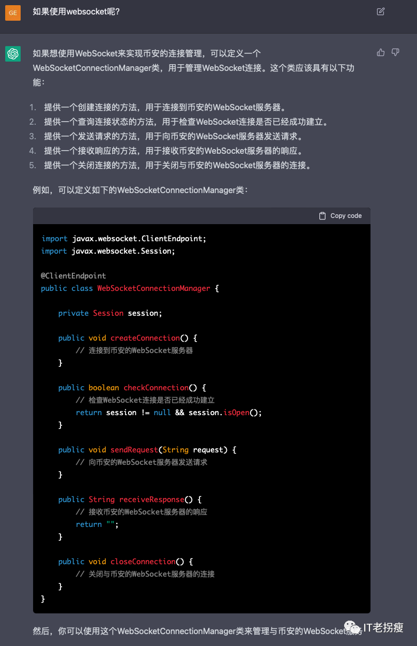Click the intro paragraph starting with "如果想使用WebSocket来实现"

194,68
